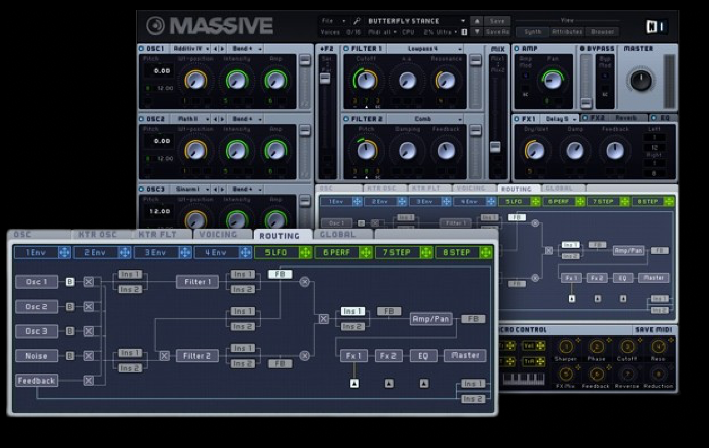The image size is (709, 448).
Task: Click the next preset down arrow
Action: point(477,32)
